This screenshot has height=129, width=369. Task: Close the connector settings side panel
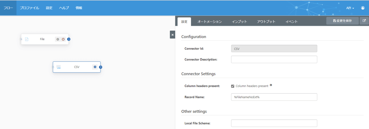(x=173, y=35)
